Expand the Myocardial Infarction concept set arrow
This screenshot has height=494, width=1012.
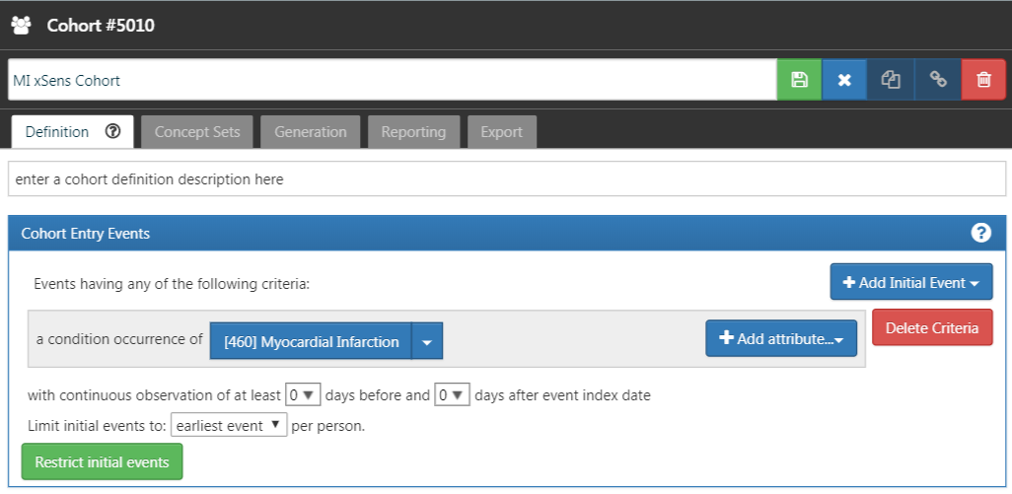pos(427,341)
